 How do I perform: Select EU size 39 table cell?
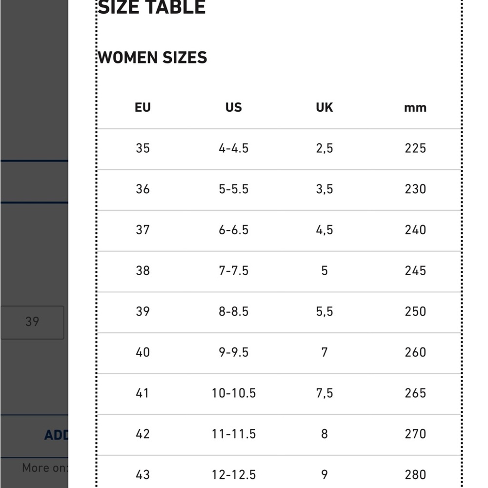pyautogui.click(x=142, y=311)
